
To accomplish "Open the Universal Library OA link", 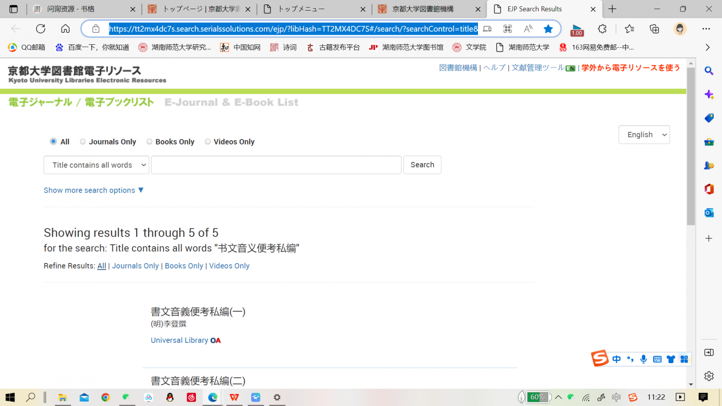I will pyautogui.click(x=180, y=340).
